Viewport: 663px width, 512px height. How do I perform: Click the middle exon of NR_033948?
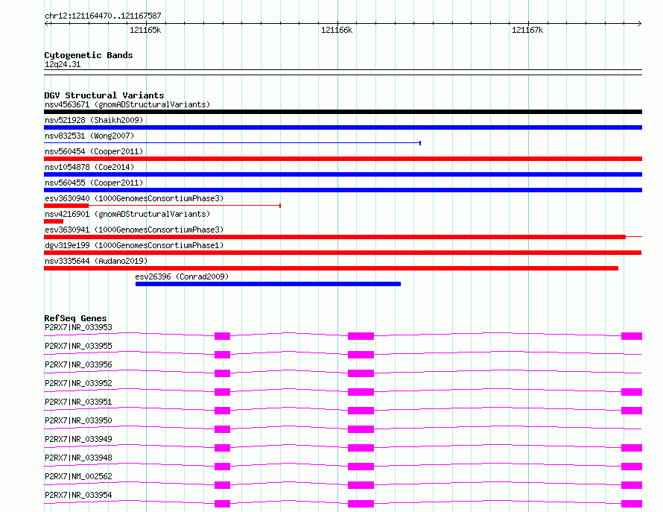click(361, 467)
